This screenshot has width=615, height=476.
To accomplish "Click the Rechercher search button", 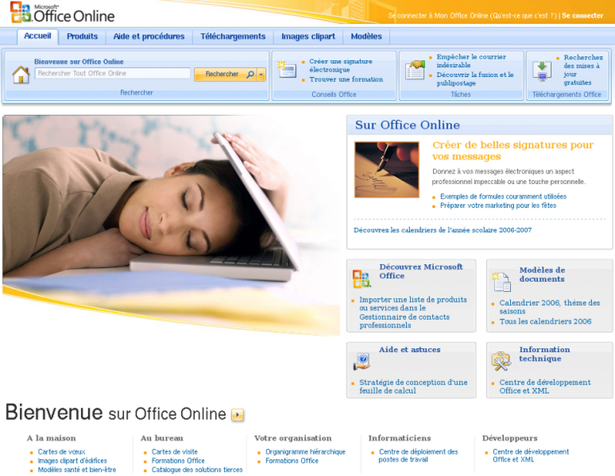I will [226, 74].
